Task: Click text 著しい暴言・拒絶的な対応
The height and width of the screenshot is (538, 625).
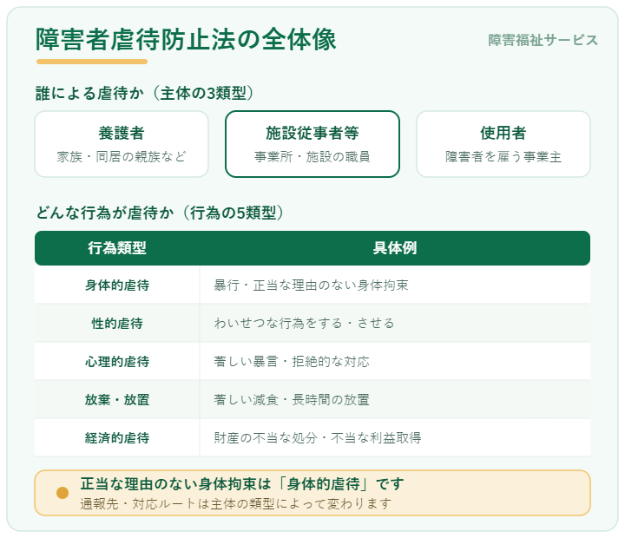Action: pos(292,362)
